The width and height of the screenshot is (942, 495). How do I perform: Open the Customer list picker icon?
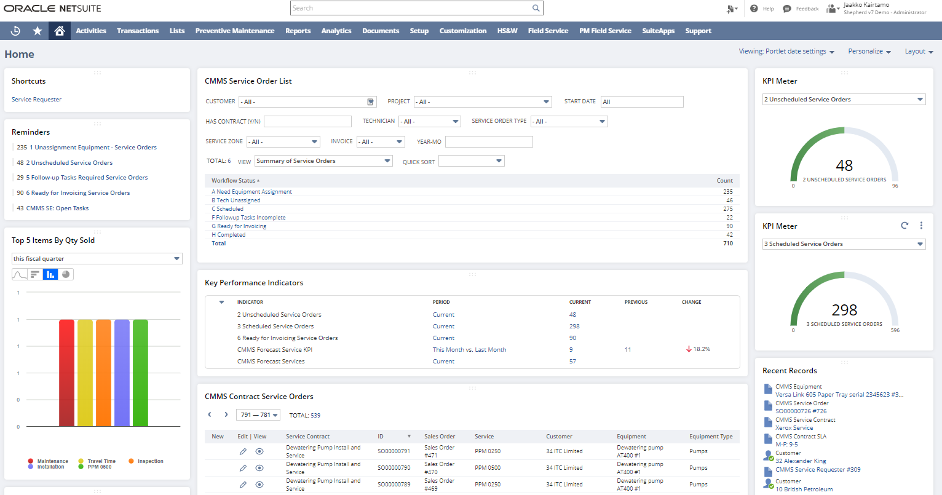tap(371, 101)
